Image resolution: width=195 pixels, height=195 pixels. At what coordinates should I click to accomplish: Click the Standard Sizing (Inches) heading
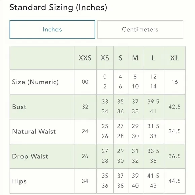58,7
